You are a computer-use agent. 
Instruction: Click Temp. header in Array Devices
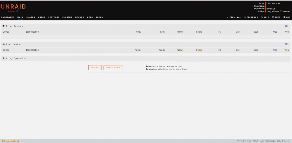click(x=138, y=32)
